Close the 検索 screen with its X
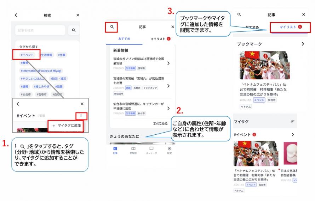Screen dimensions: 315x201 (x=78, y=15)
